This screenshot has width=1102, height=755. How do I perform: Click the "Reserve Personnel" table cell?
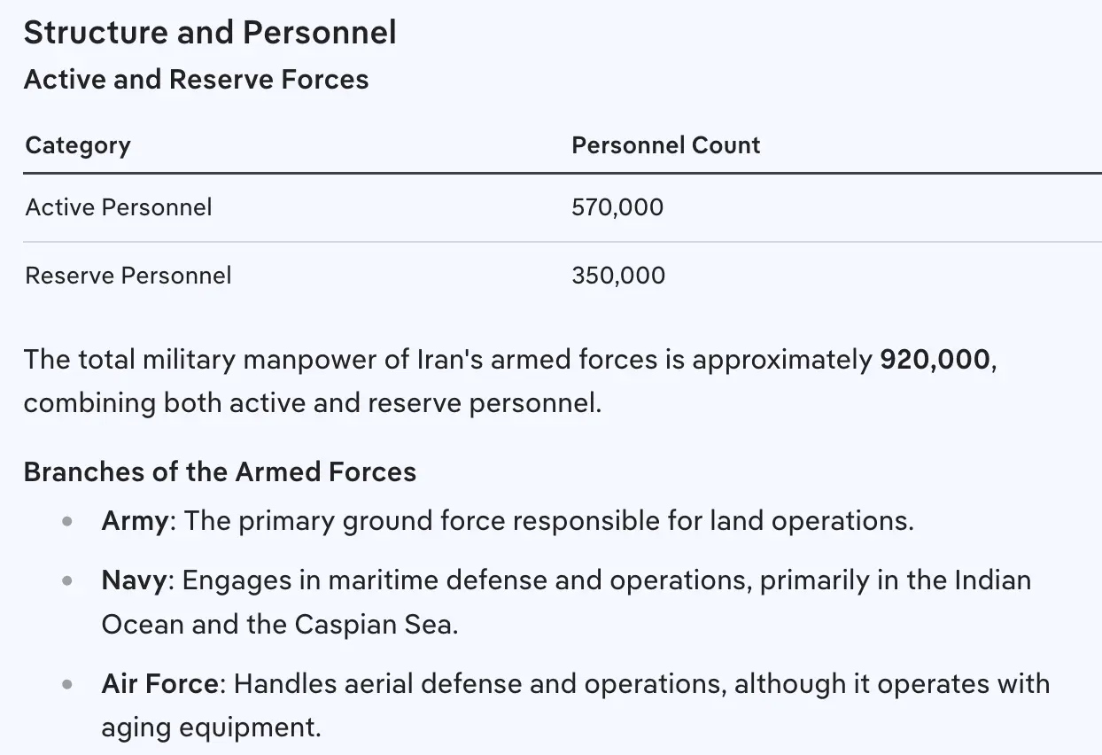pyautogui.click(x=128, y=276)
